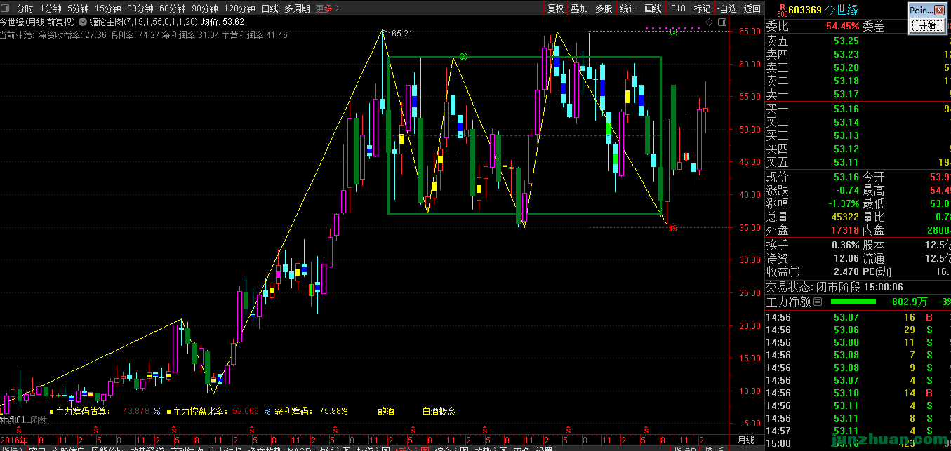Click the F10 company info button
Image resolution: width=951 pixels, height=451 pixels.
tap(678, 8)
